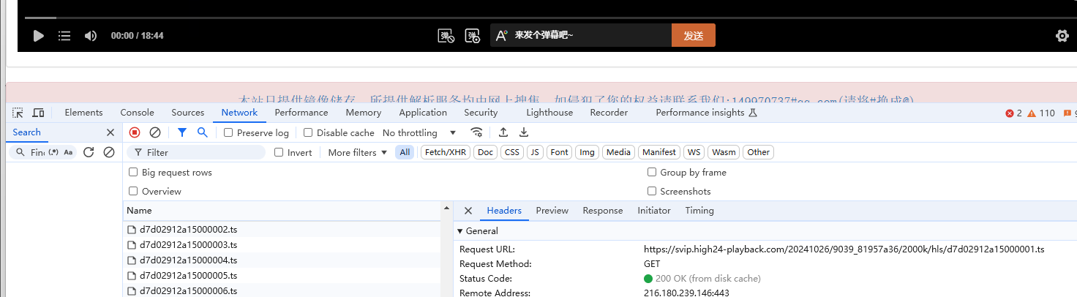Image resolution: width=1077 pixels, height=297 pixels.
Task: Filter requests by WS
Action: click(694, 152)
